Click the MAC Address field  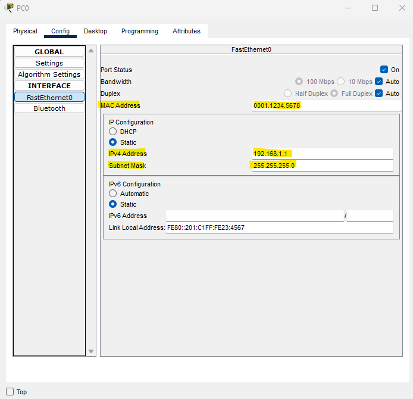[327, 105]
